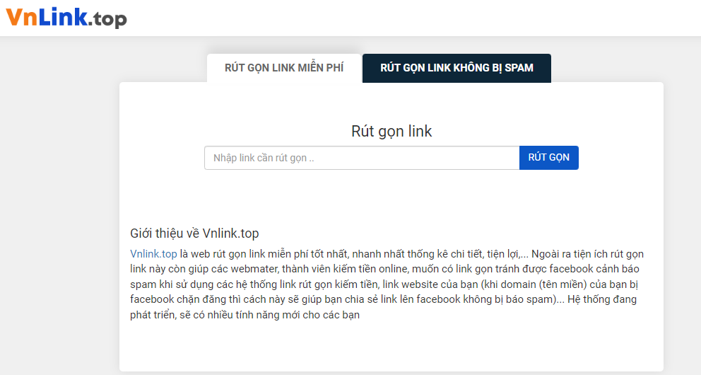
Task: Click the blue RÚT GỌN button
Action: pyautogui.click(x=548, y=158)
